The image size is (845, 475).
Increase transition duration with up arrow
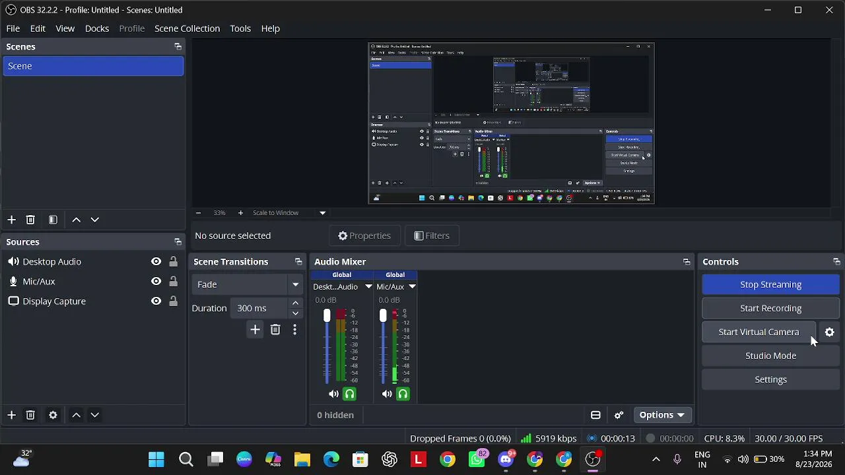[295, 303]
